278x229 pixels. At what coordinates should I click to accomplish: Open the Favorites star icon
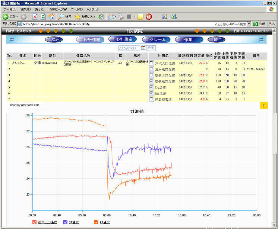78,17
